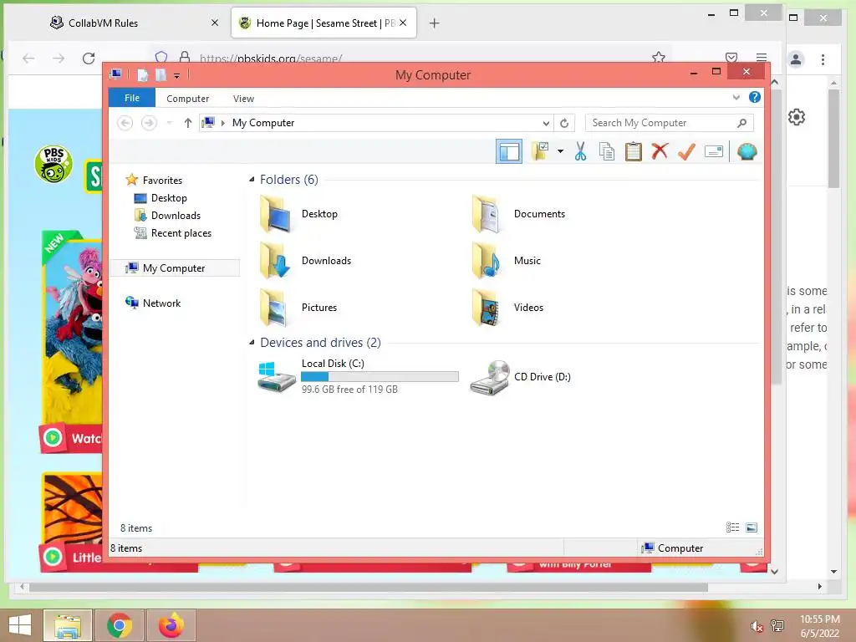Expand the ribbon with the chevron

(736, 97)
